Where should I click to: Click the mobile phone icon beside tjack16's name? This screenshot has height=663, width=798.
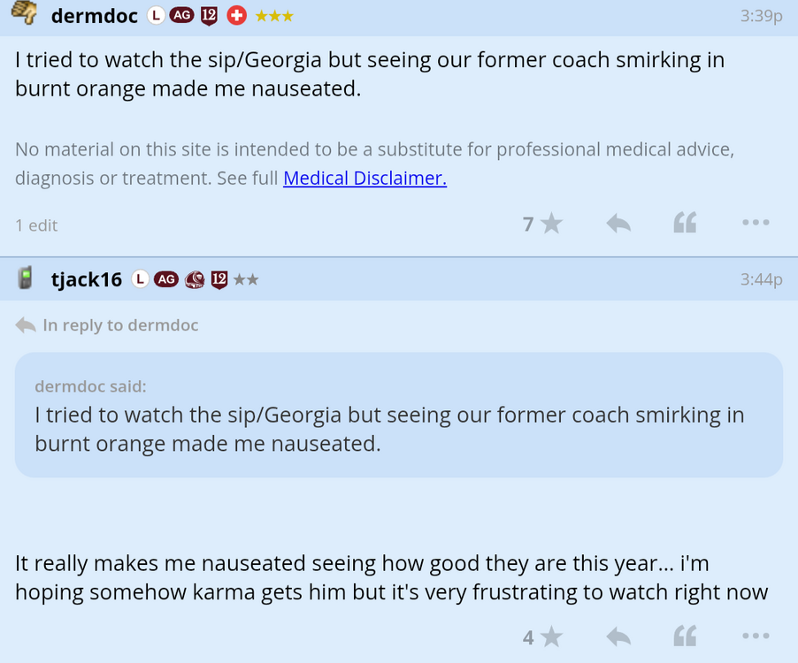(x=27, y=278)
